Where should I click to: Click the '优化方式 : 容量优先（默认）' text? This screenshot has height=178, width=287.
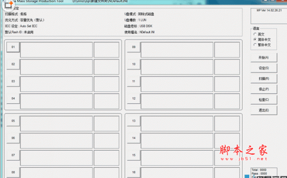click(x=25, y=20)
